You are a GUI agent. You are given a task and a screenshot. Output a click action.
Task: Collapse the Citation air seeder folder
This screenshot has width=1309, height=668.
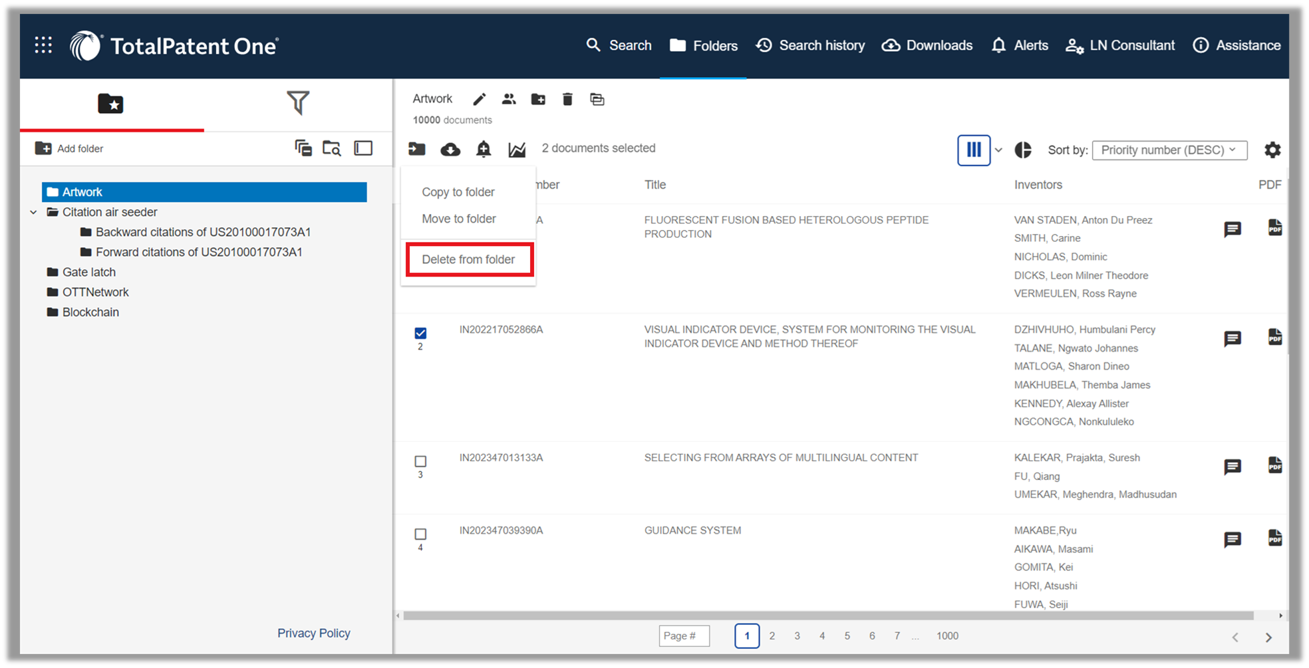point(33,212)
